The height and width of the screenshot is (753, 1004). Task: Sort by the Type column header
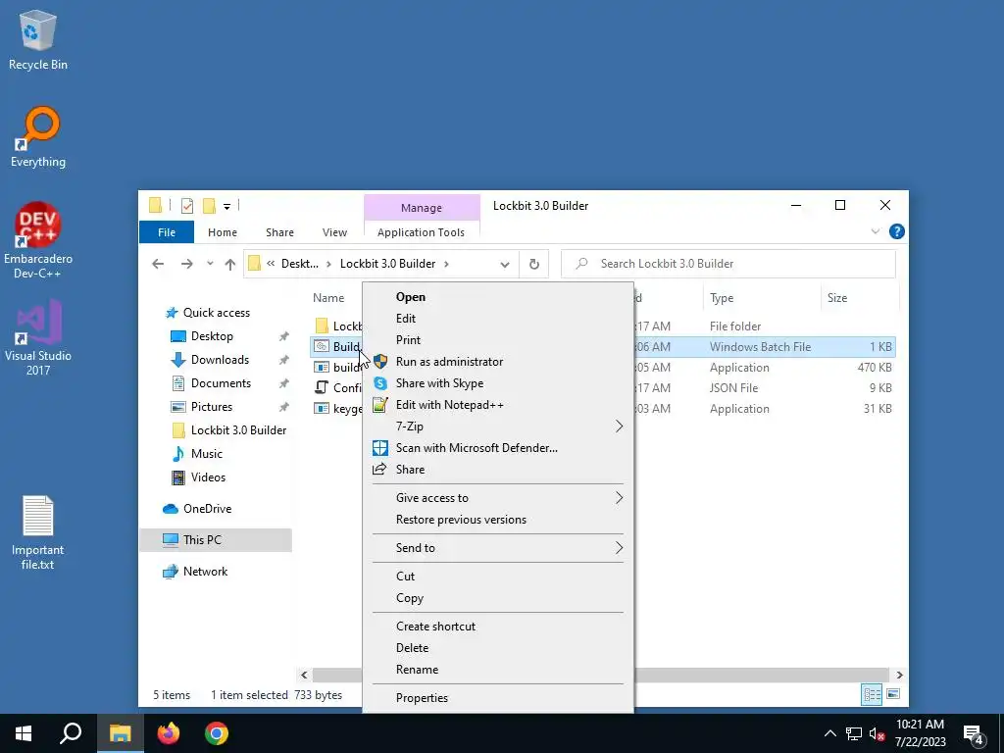[761, 298]
